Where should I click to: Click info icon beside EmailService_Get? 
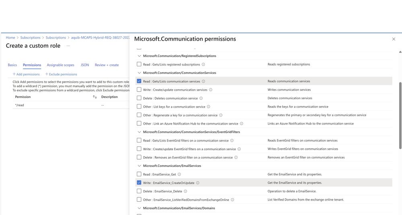(179, 174)
